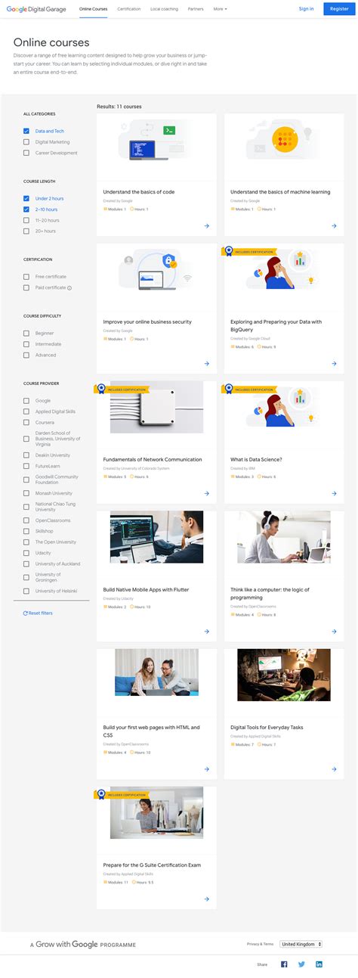This screenshot has height=978, width=358.
Task: Go to the Partners nav item
Action: (196, 9)
